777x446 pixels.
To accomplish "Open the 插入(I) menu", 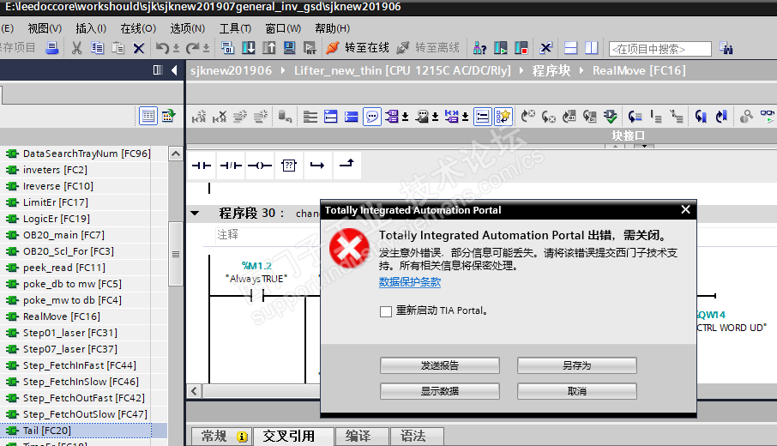I will tap(91, 29).
